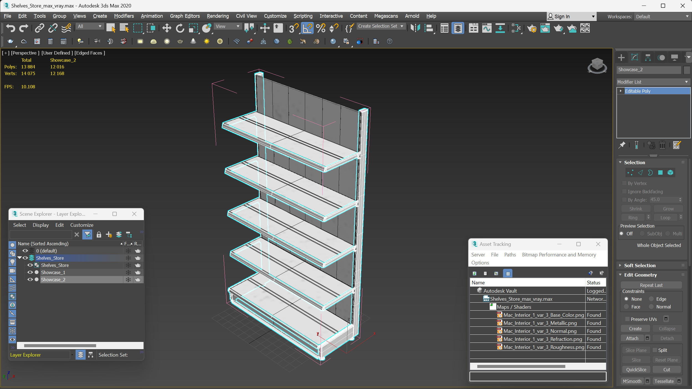Click the Undo arrow in the main toolbar
692x389 pixels.
[x=11, y=28]
